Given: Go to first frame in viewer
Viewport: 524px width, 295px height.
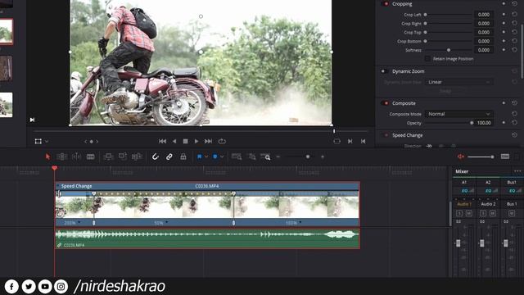Looking at the screenshot, I should click(x=162, y=141).
